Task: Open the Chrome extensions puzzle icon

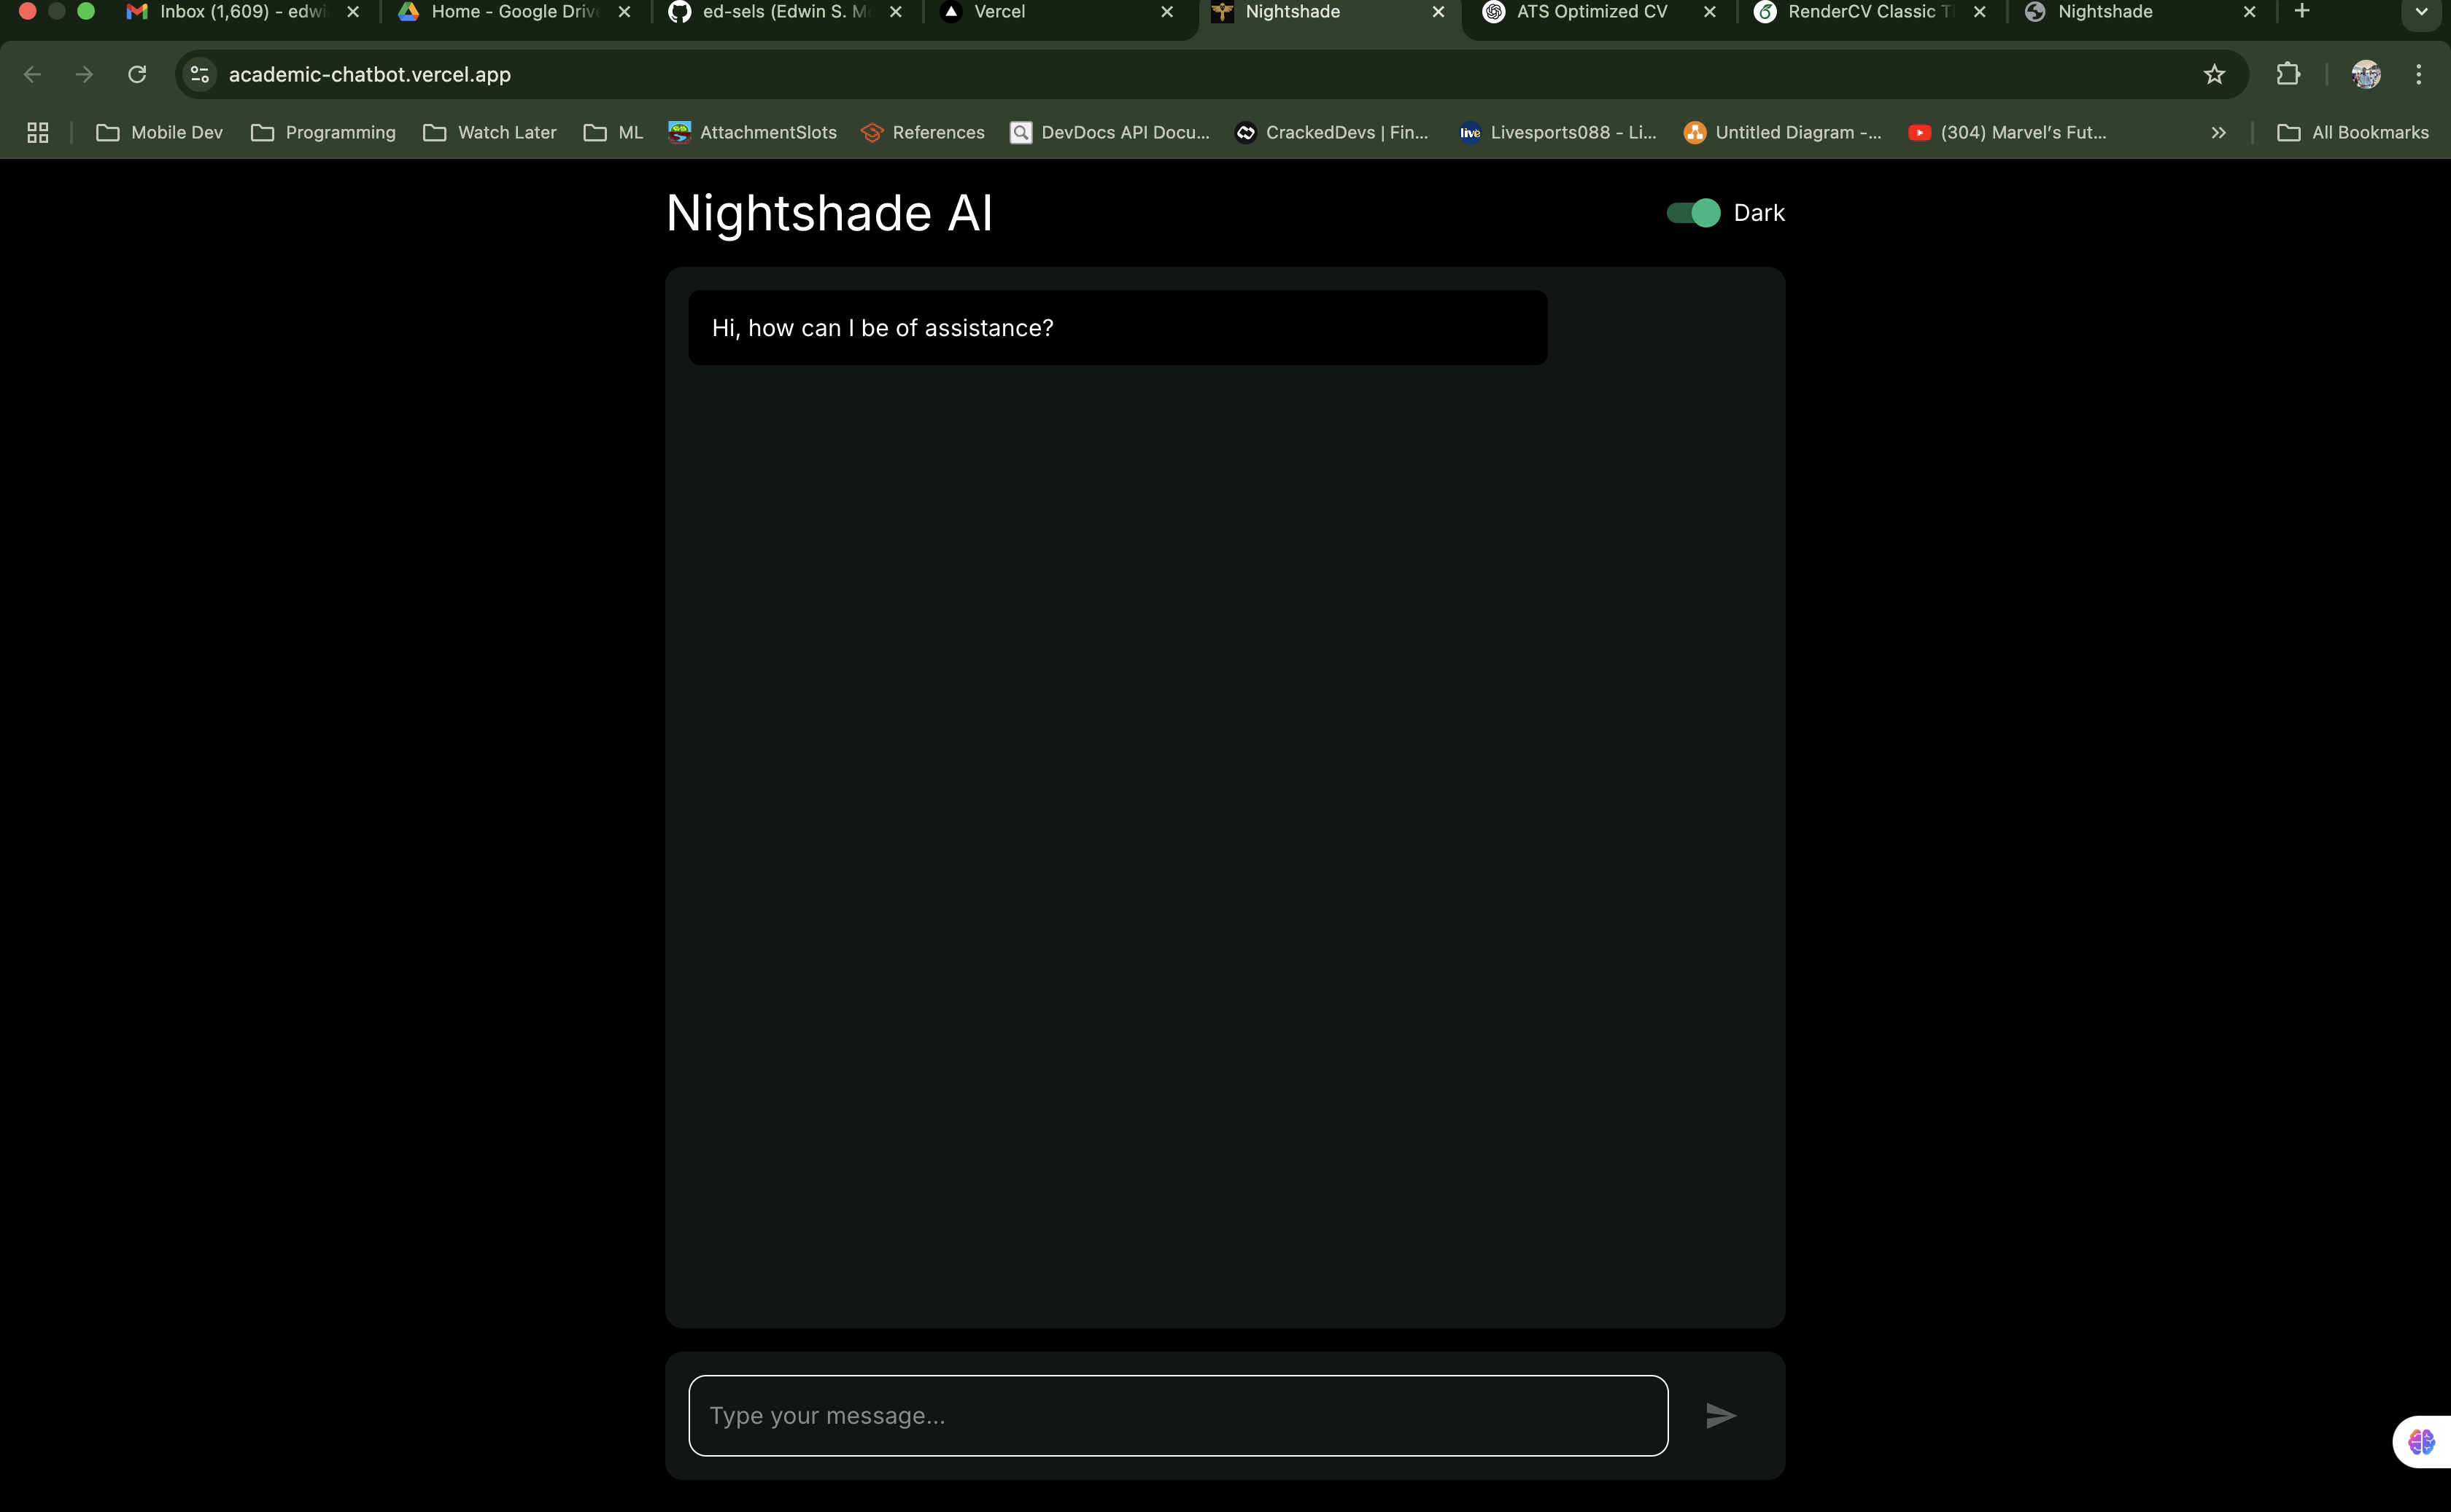Action: [x=2288, y=74]
